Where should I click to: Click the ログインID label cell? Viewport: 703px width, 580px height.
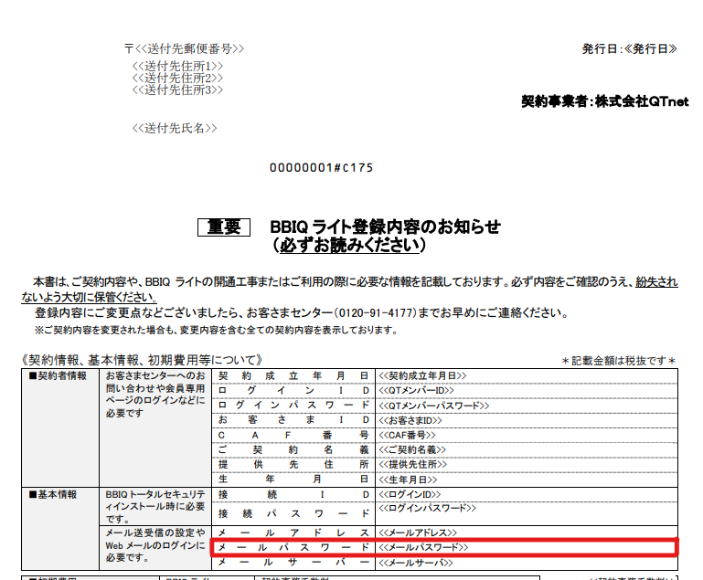(x=293, y=391)
